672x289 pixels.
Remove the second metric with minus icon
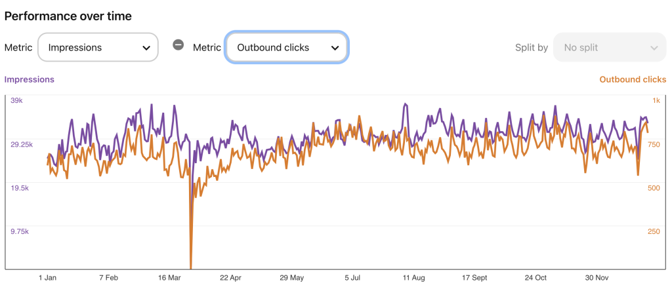(178, 45)
